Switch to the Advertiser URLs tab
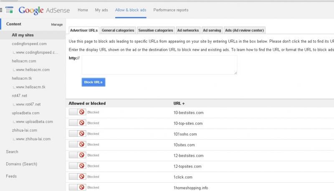Viewport: 334px width, 191px height. [x=84, y=30]
